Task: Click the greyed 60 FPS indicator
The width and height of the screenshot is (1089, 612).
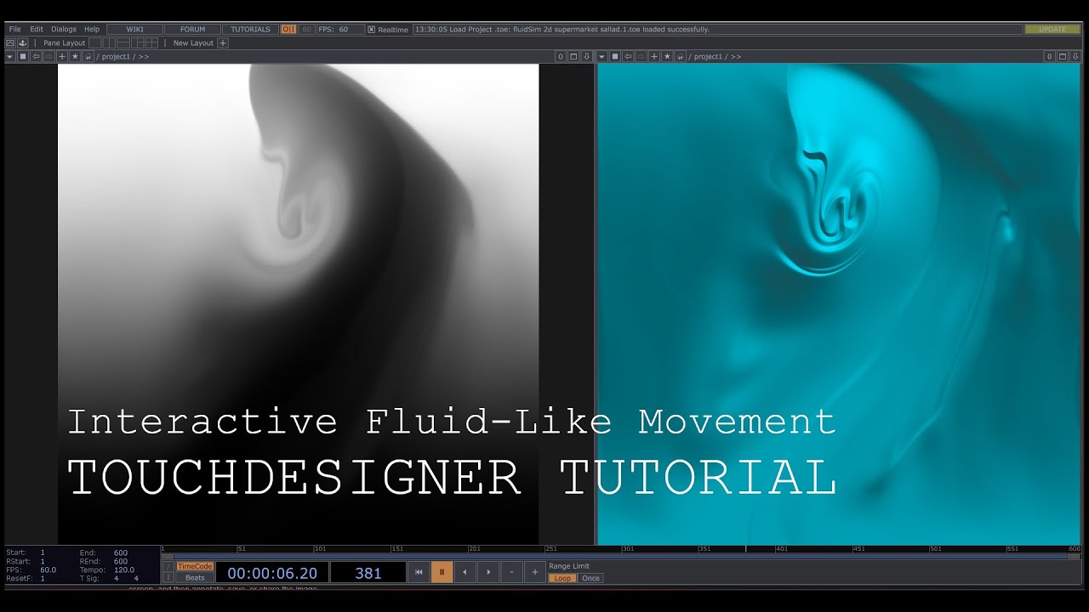Action: [306, 29]
